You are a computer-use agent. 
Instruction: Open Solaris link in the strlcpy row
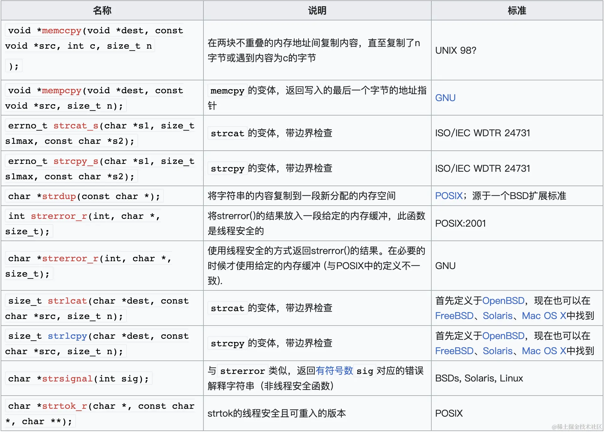coord(498,351)
